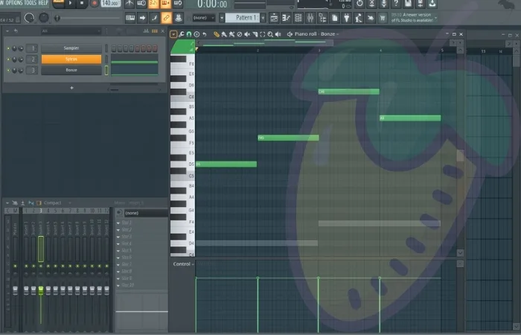Click the save project disk icon
Image resolution: width=521 pixels, height=335 pixels.
pyautogui.click(x=408, y=3)
